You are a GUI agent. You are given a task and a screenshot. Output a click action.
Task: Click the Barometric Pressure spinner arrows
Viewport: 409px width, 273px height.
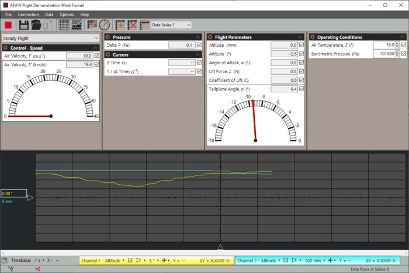point(397,54)
